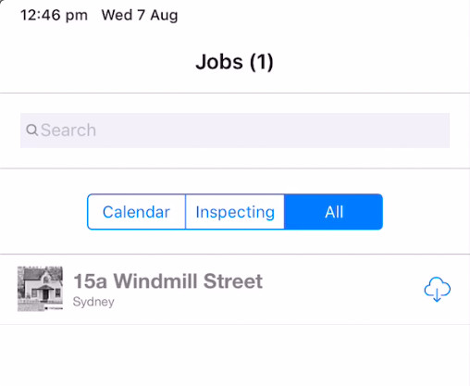
Task: Tap the Jobs (1) header title
Action: click(x=235, y=62)
